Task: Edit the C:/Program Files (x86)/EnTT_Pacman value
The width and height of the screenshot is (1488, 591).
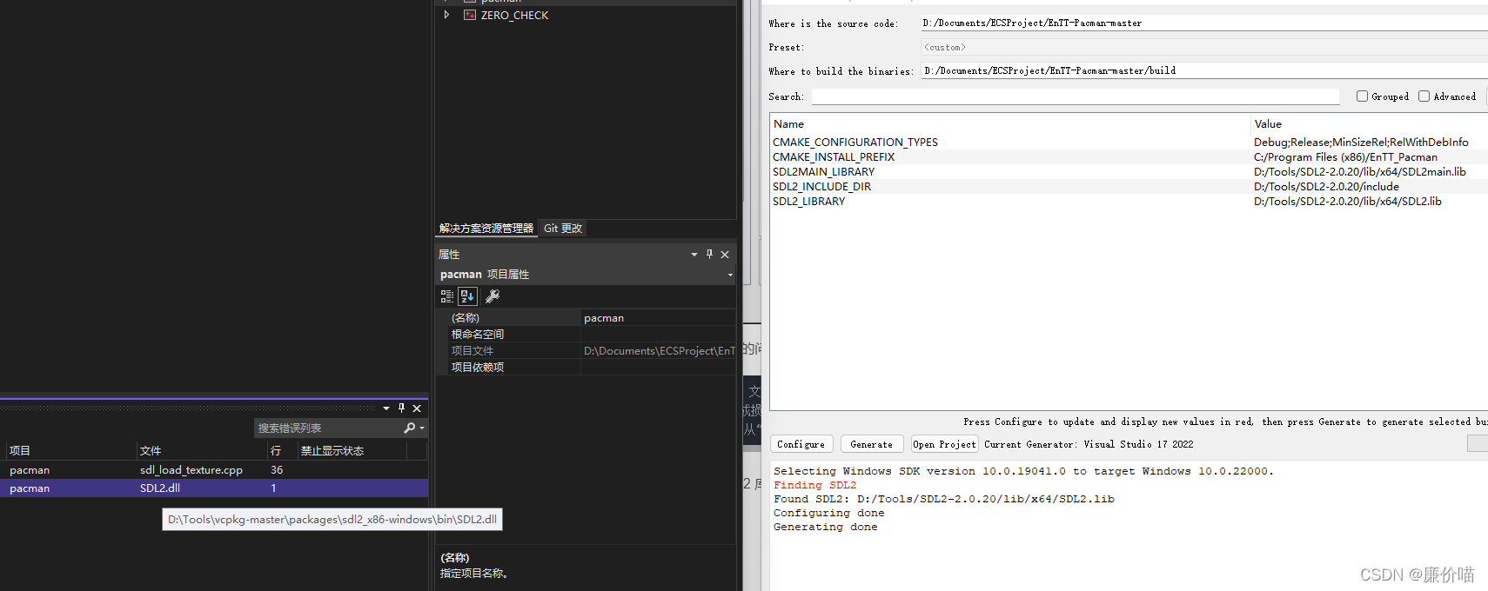Action: pos(1345,156)
